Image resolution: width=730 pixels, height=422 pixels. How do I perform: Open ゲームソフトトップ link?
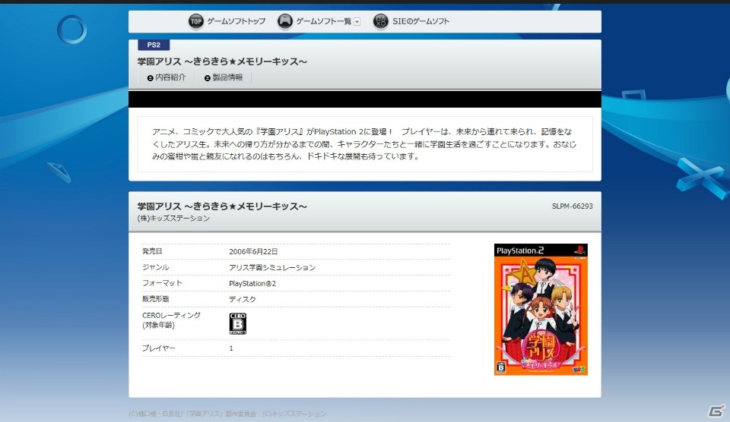point(236,21)
